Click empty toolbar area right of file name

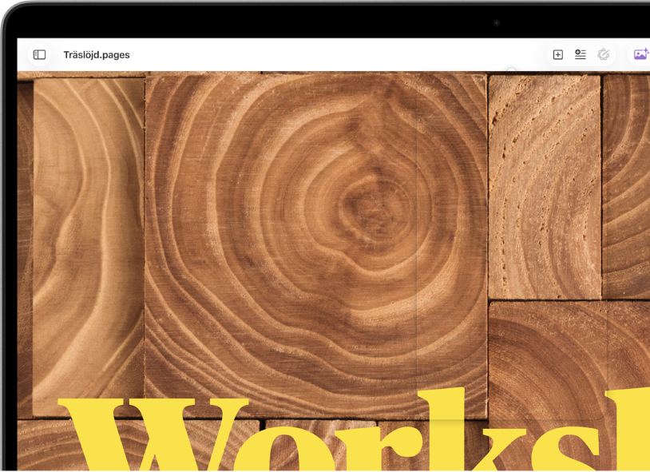pos(331,55)
